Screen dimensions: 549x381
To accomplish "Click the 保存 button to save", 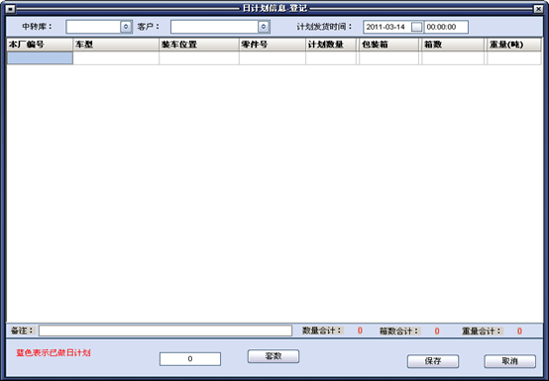I will coord(433,361).
